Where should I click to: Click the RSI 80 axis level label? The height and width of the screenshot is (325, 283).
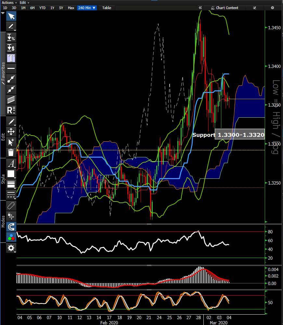[x=270, y=232]
